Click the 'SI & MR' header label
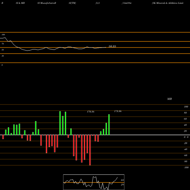190x190 pixels. pyautogui.click(x=20, y=3)
